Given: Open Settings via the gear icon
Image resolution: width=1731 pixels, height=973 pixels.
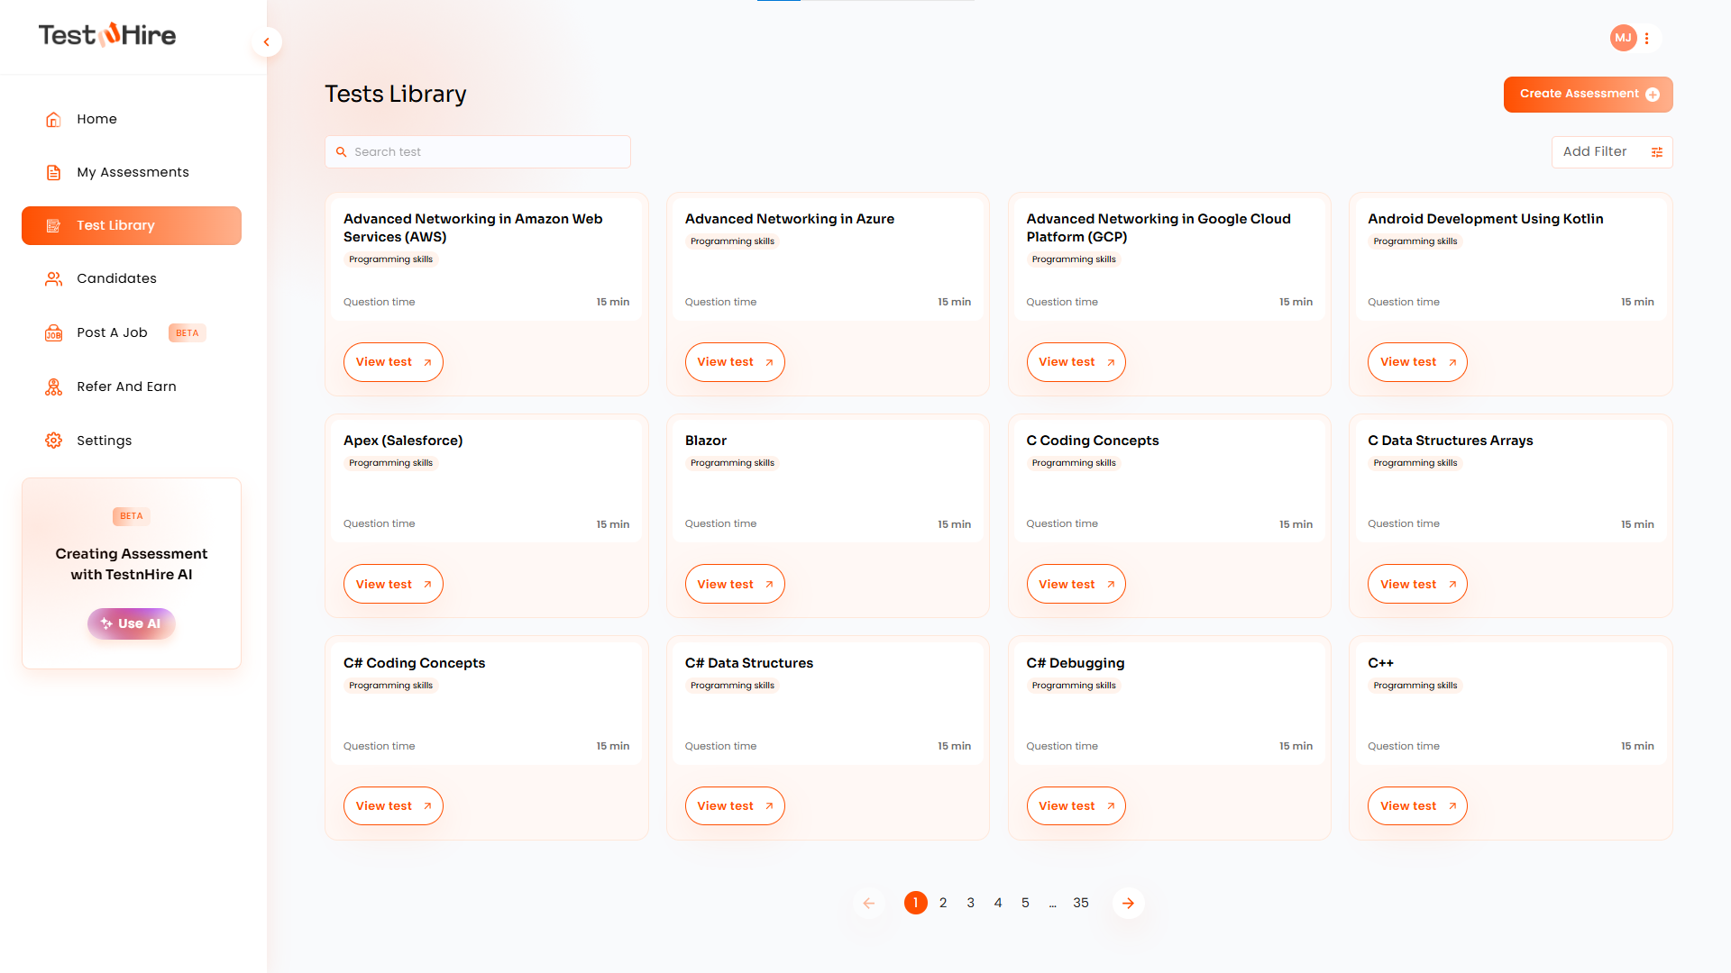Looking at the screenshot, I should pos(53,441).
